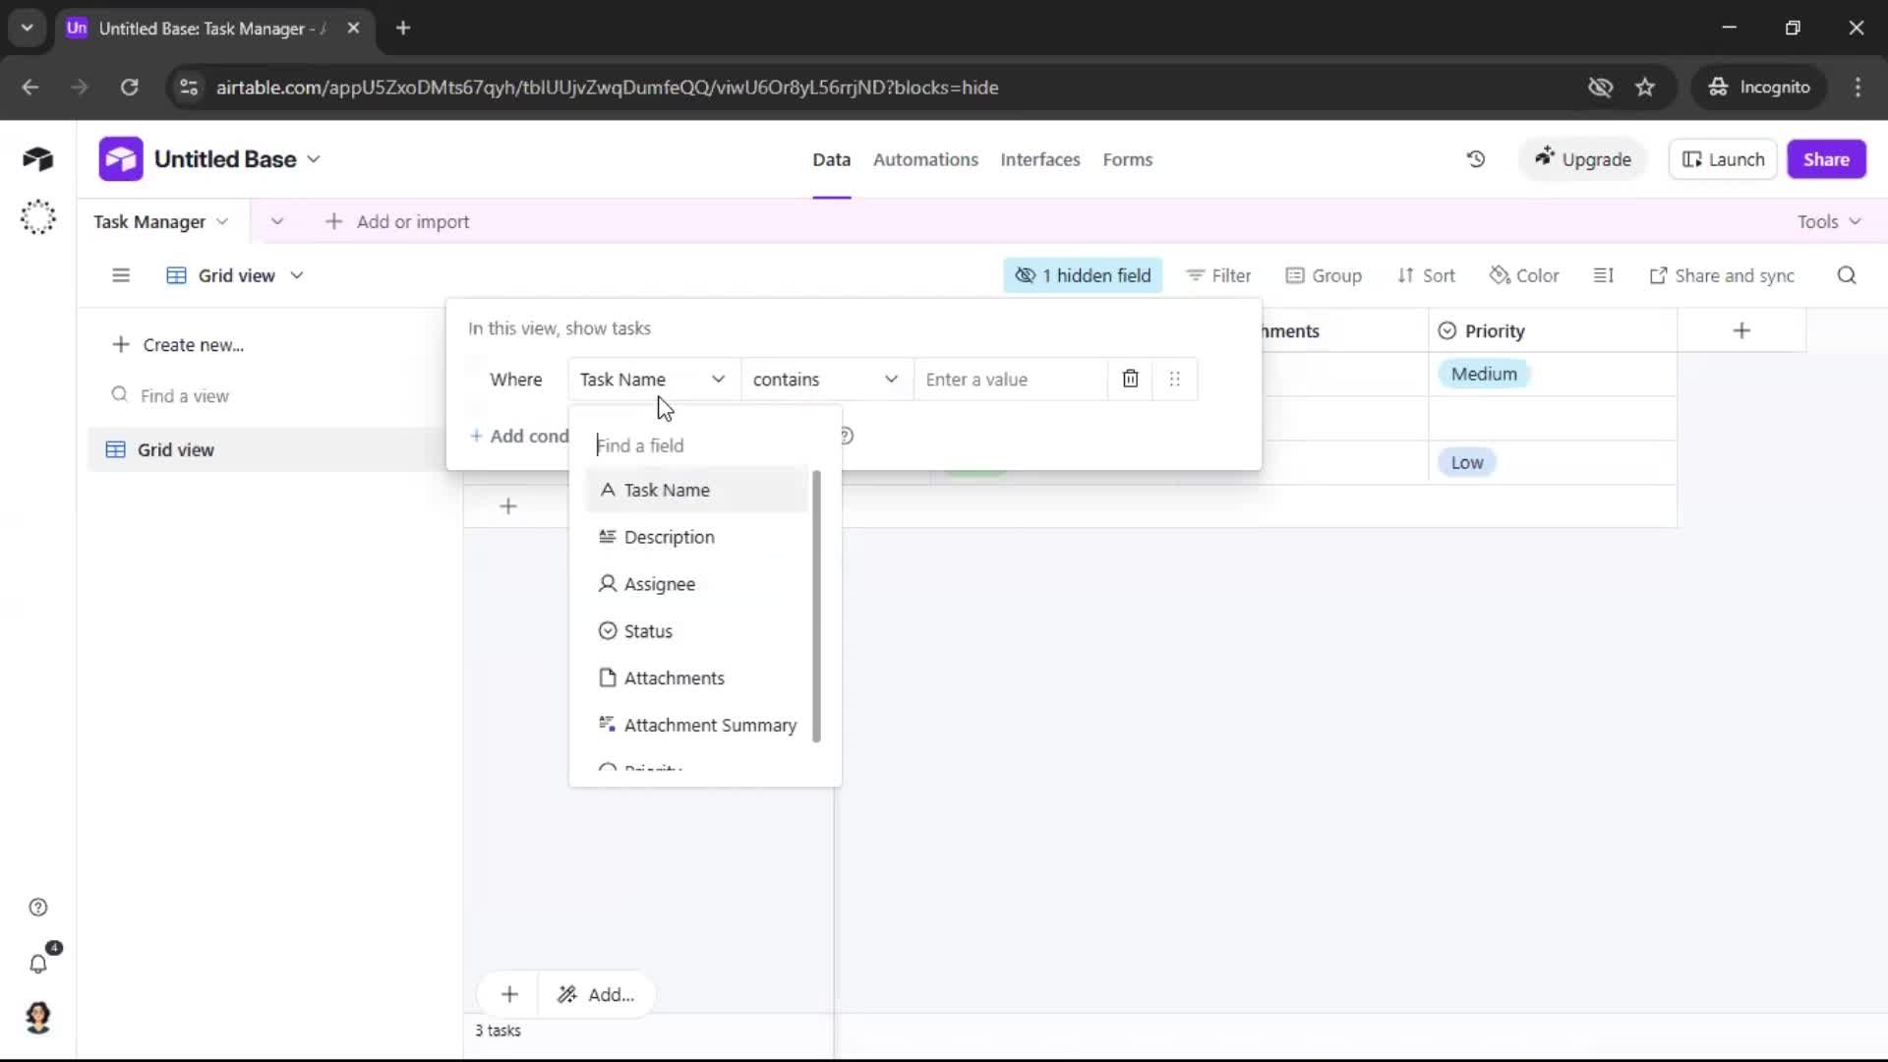Open base history clock icon
The width and height of the screenshot is (1888, 1062).
click(x=1476, y=159)
